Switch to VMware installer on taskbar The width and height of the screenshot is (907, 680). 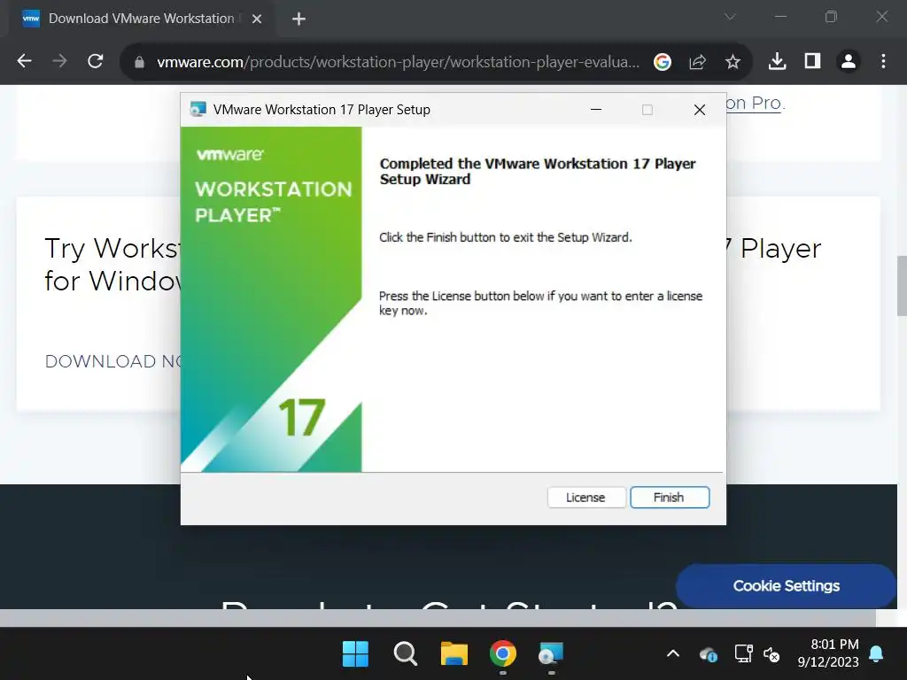pos(551,654)
